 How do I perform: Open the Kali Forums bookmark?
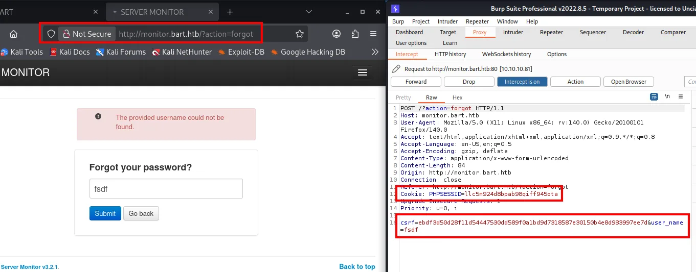121,52
